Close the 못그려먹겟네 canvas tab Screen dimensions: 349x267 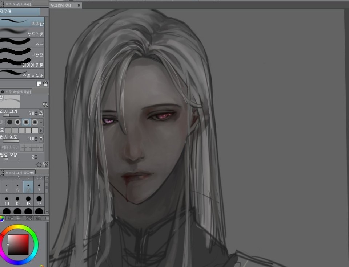tap(79, 5)
